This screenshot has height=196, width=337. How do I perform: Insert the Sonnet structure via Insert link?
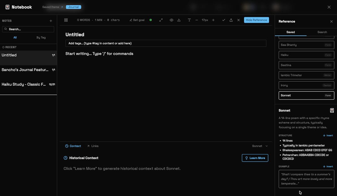pyautogui.click(x=328, y=136)
